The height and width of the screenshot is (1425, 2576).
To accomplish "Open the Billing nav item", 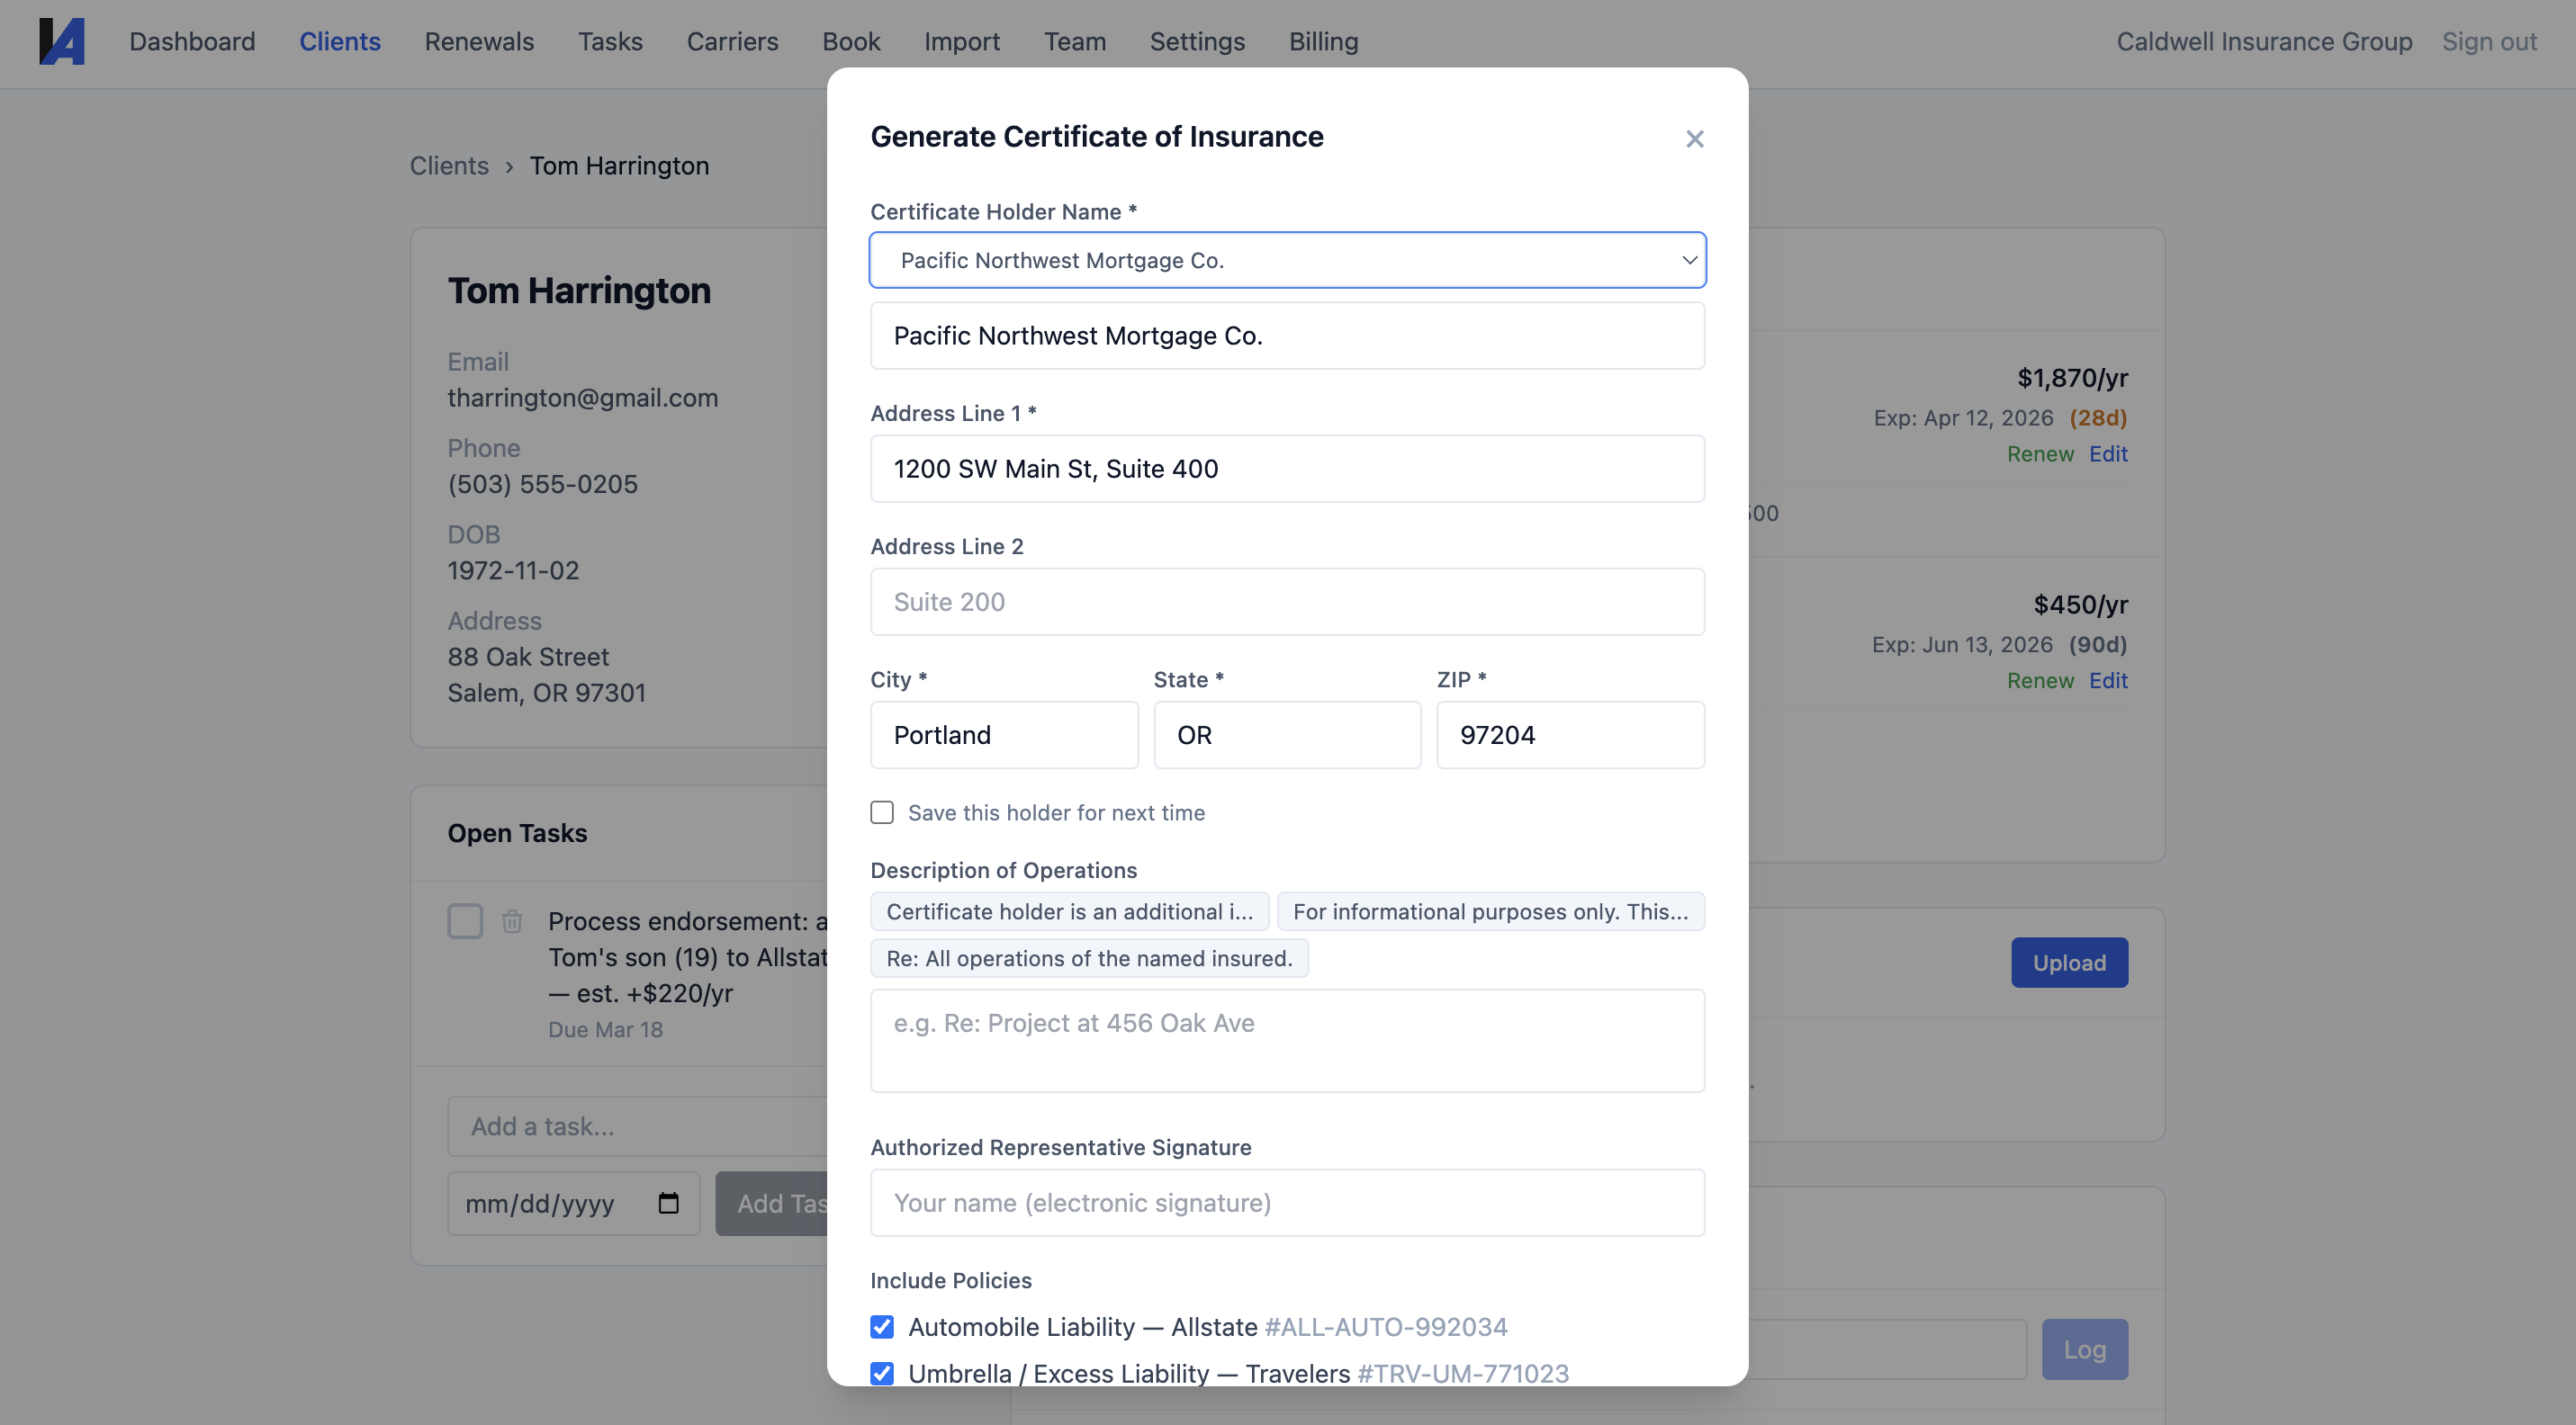I will (1323, 41).
